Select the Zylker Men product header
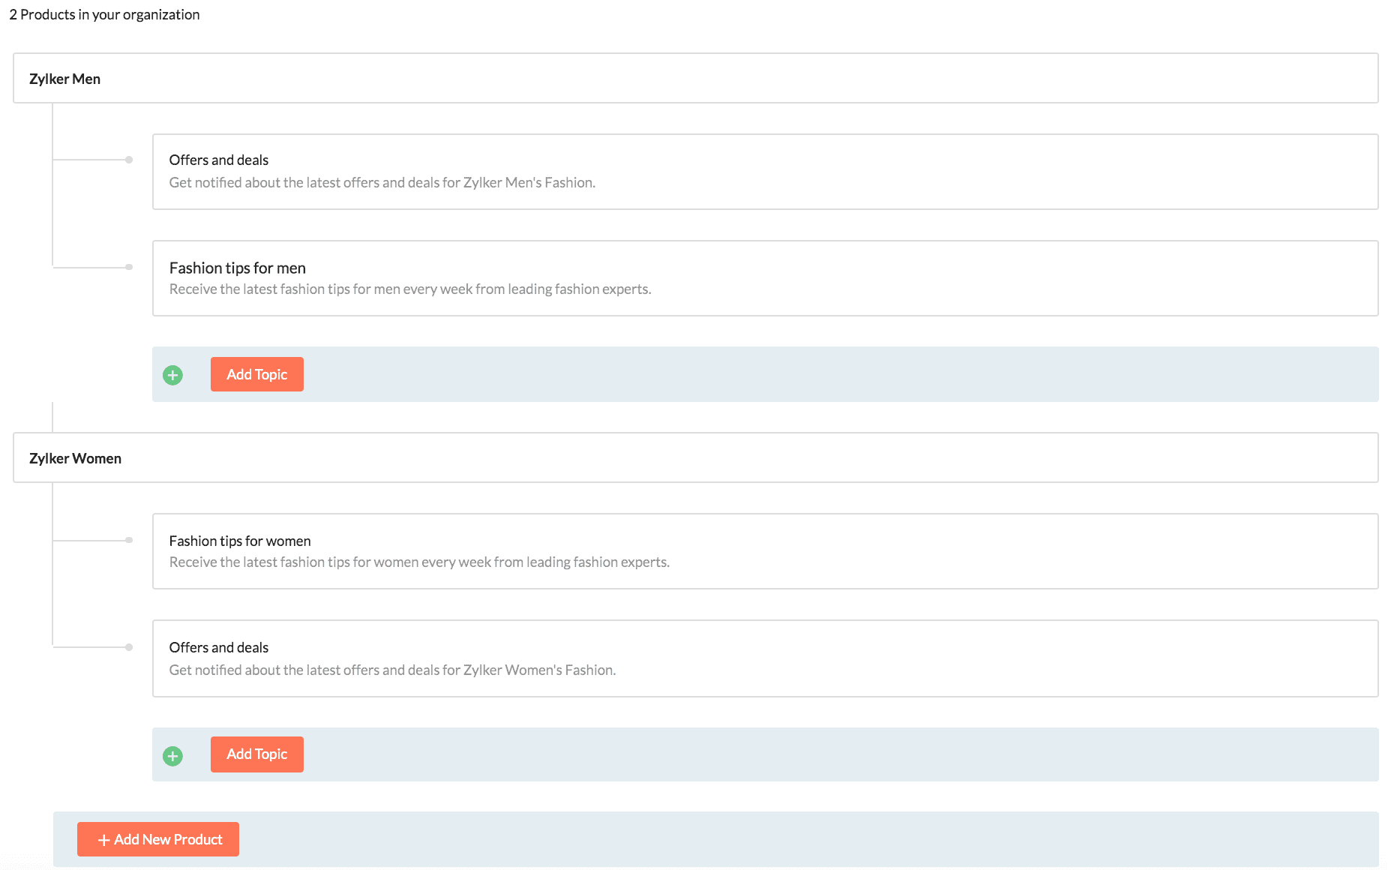Viewport: 1388px width, 870px height. coord(65,79)
